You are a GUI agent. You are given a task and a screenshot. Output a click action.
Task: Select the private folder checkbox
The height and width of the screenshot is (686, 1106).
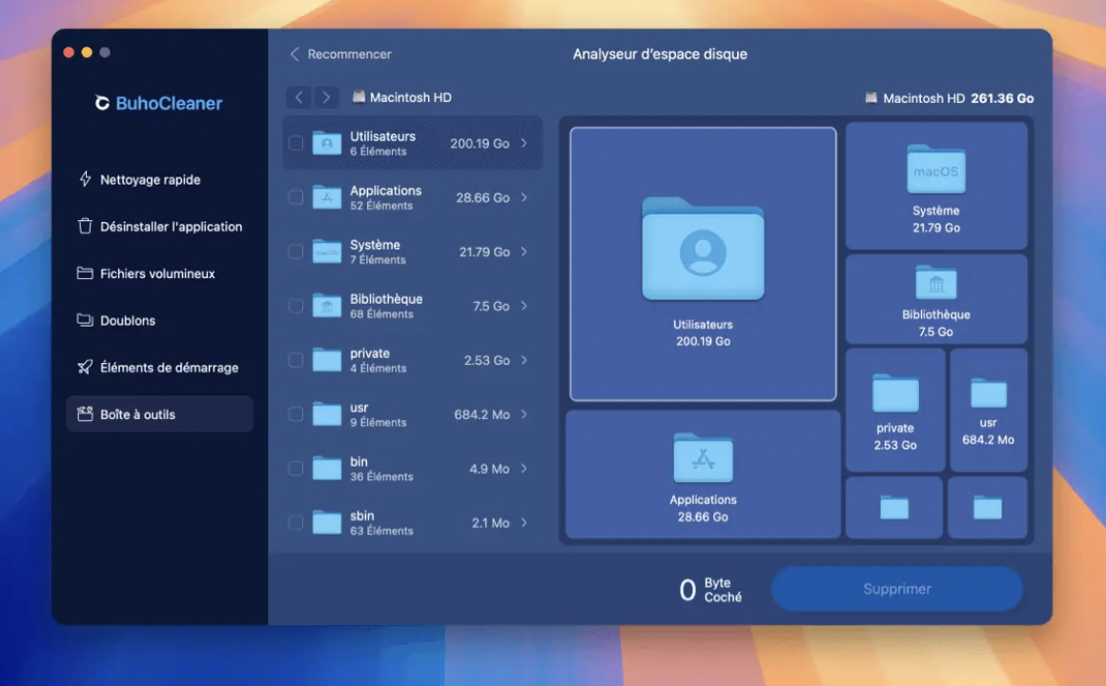click(296, 360)
